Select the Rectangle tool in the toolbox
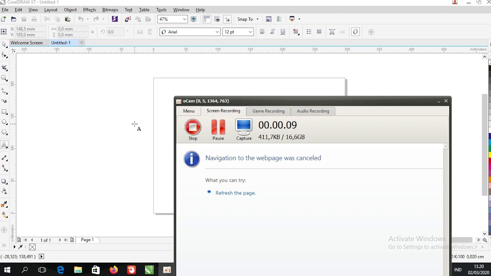Image resolution: width=491 pixels, height=276 pixels. 4,112
